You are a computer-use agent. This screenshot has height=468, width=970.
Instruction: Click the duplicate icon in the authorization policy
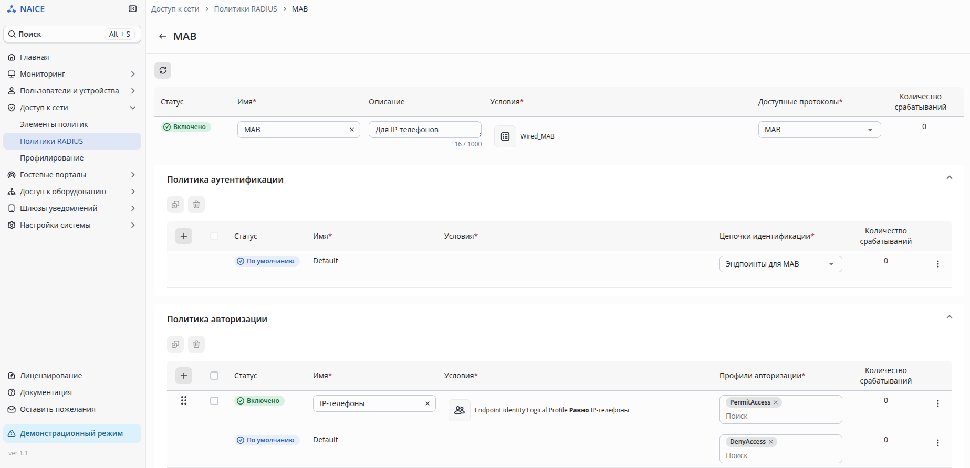click(175, 344)
